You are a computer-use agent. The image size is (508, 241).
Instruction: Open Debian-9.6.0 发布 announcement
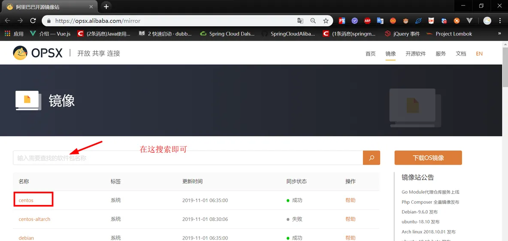(420, 212)
